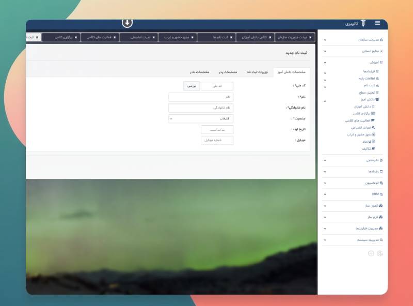
Task: Collapse the آموزش sidebar section
Action: pyautogui.click(x=353, y=63)
